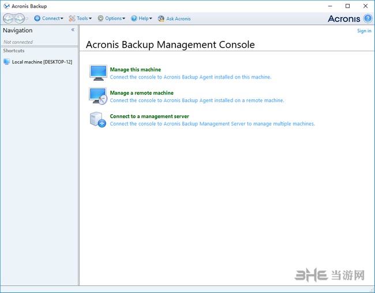Screen dimensions: 375x293
Task: Open the Tools menu
Action: point(84,18)
